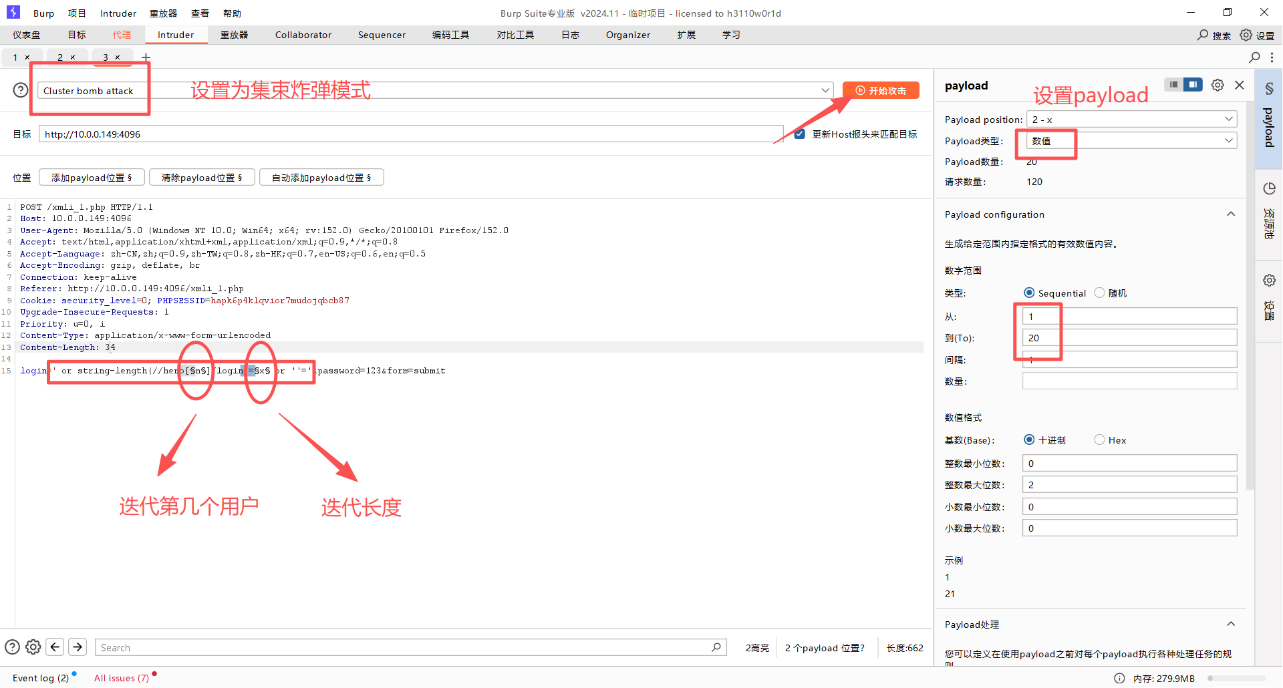Open the Cluster bomb attack type dropdown

pyautogui.click(x=435, y=90)
